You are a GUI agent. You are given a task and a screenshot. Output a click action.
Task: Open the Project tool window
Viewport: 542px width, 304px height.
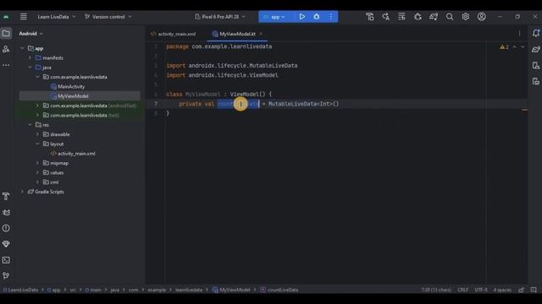(6, 34)
